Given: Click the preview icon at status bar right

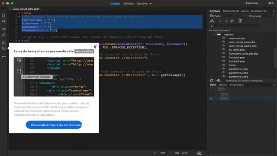Looking at the screenshot, I should (199, 153).
